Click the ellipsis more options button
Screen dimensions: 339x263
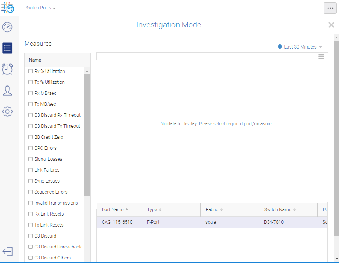coord(330,8)
